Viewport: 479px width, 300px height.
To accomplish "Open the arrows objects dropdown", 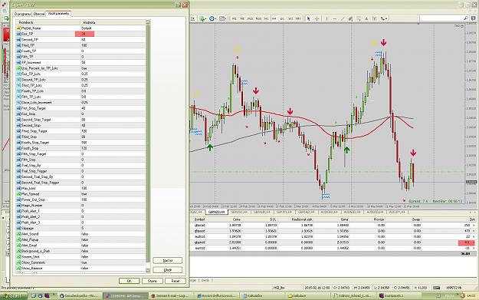I will tap(384, 18).
